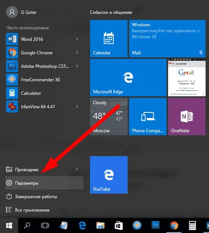Open the Microsoft Edge tile

[128, 77]
